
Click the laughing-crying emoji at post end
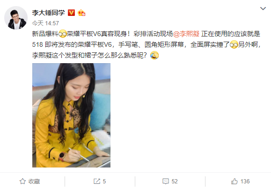154,55
